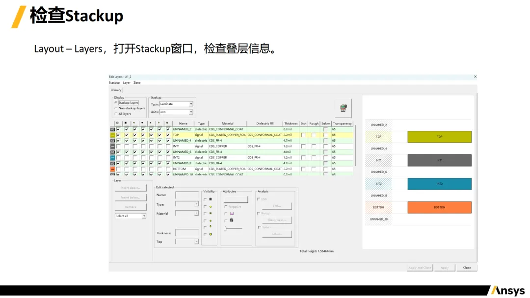Toggle the Solver checkbox in BOTTOM row
Image resolution: width=530 pixels, height=298 pixels.
[325, 169]
